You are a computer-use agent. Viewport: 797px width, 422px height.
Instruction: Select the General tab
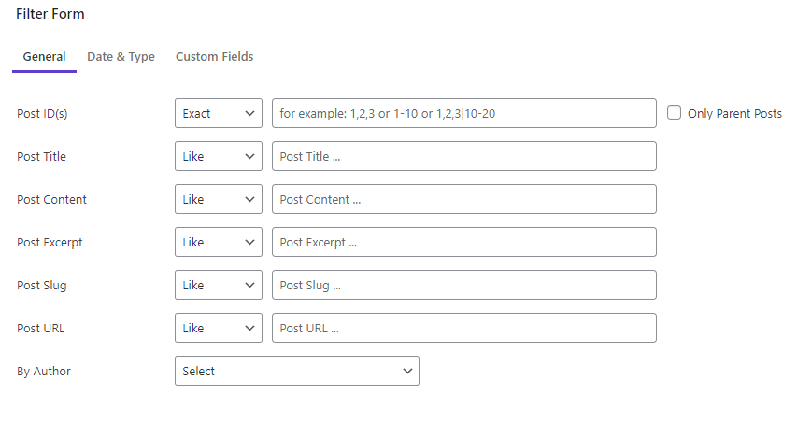tap(44, 56)
